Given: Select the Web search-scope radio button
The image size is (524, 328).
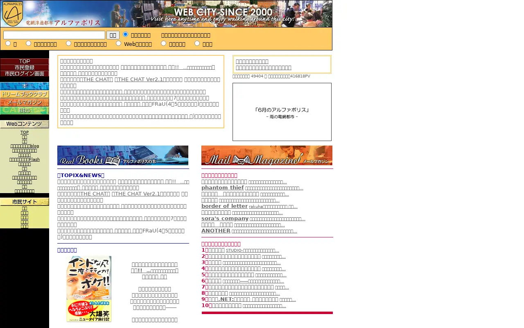Looking at the screenshot, I should pos(118,43).
